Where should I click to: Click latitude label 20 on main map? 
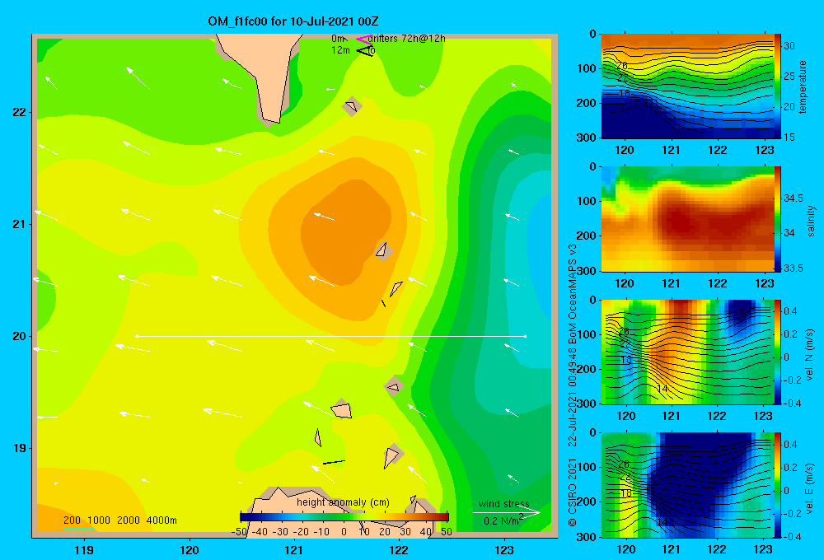[20, 336]
